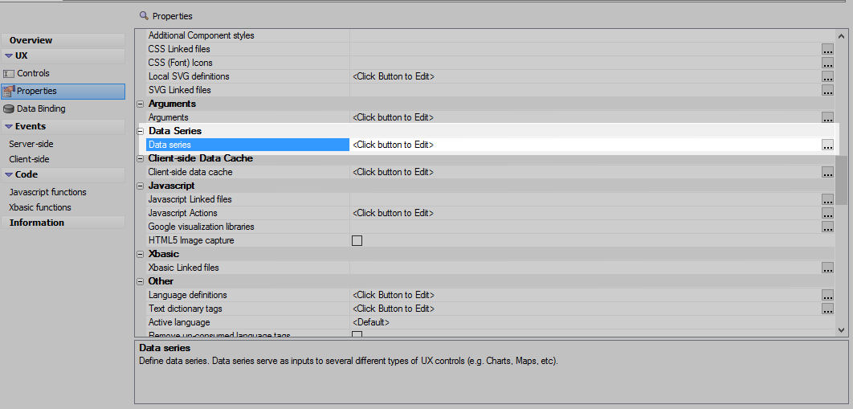This screenshot has height=409, width=853.
Task: Click ellipsis button for Xbasic Linked files
Action: [827, 268]
